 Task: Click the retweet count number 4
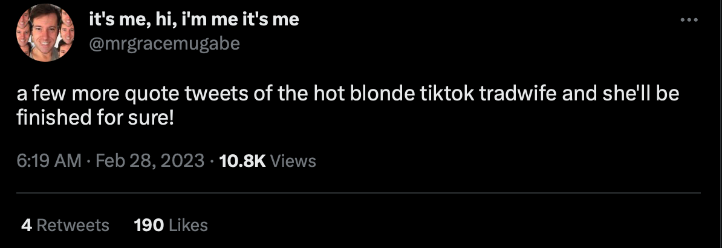click(25, 226)
